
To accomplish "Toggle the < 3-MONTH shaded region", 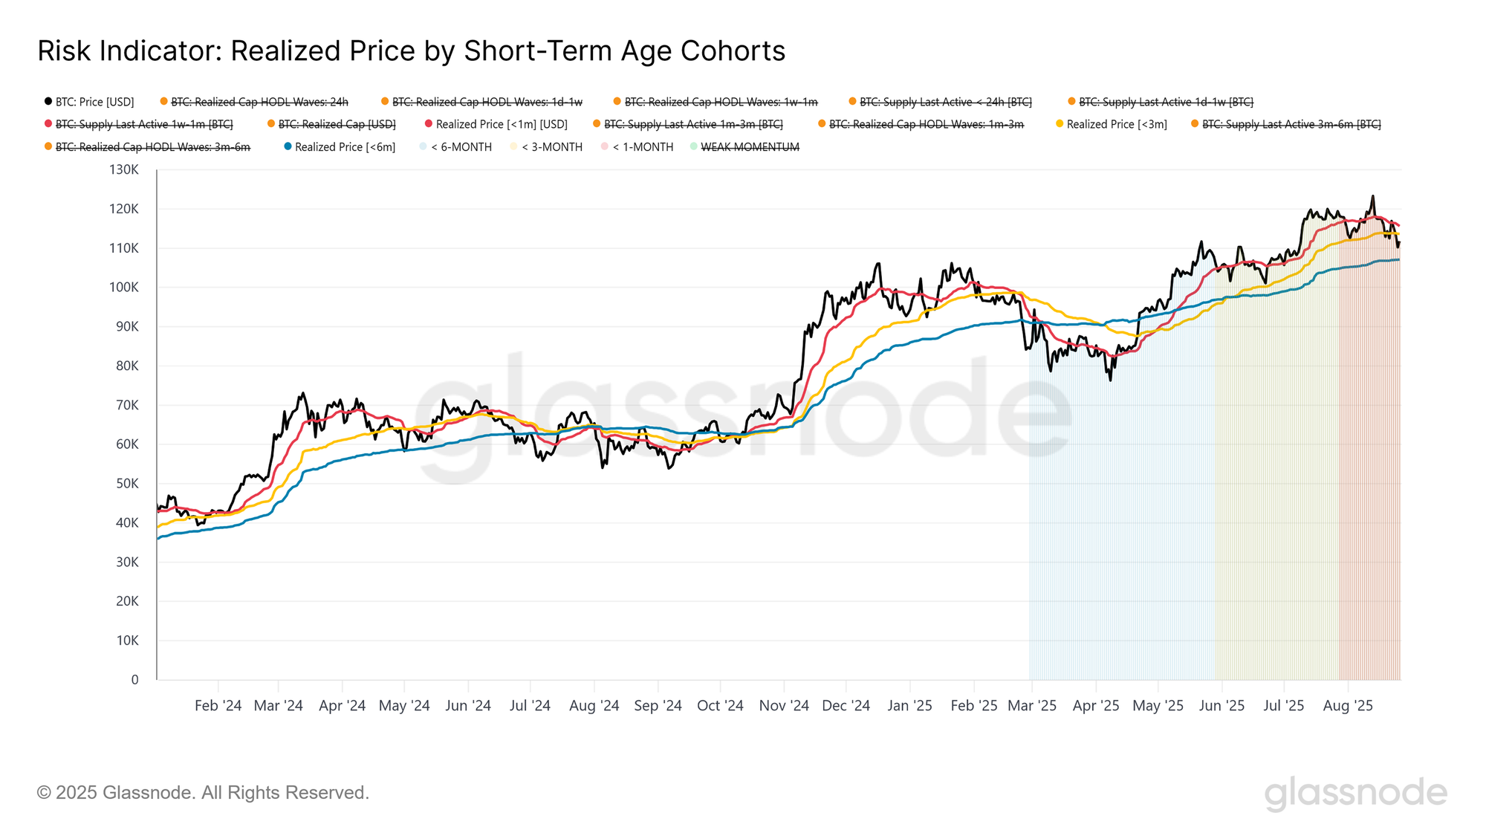I will 546,147.
